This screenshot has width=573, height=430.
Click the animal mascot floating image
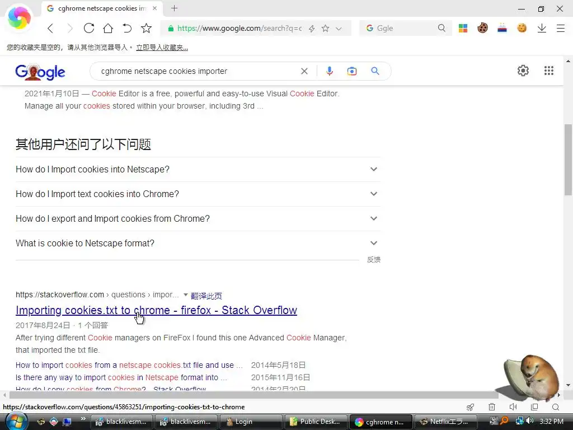[529, 378]
